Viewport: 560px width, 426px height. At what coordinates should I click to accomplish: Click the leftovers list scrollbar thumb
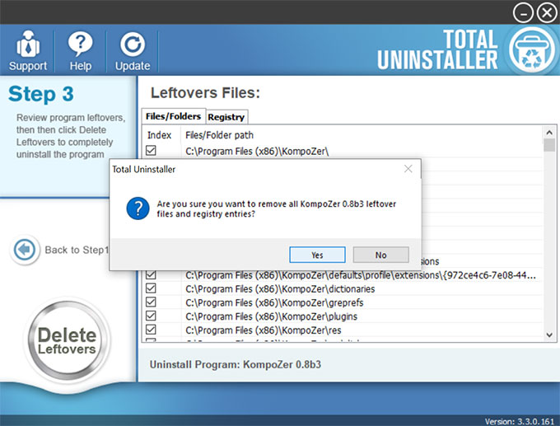tap(549, 145)
